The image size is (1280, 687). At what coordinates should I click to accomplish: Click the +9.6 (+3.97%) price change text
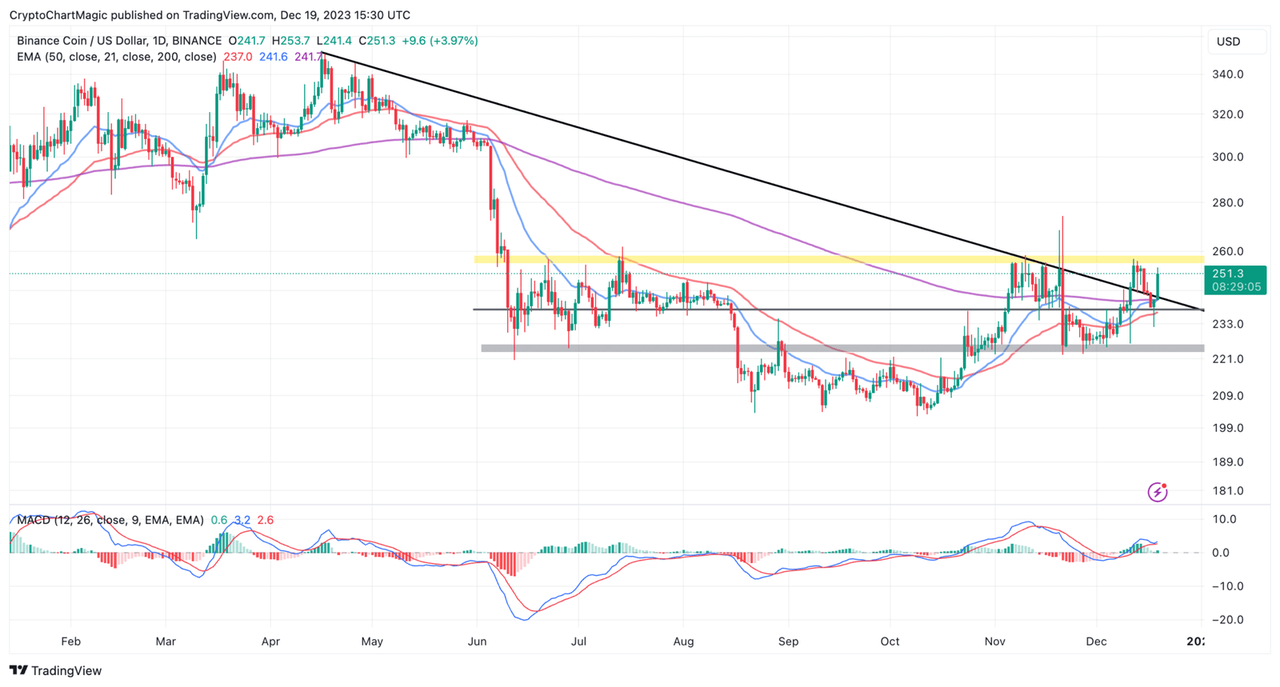[x=439, y=41]
